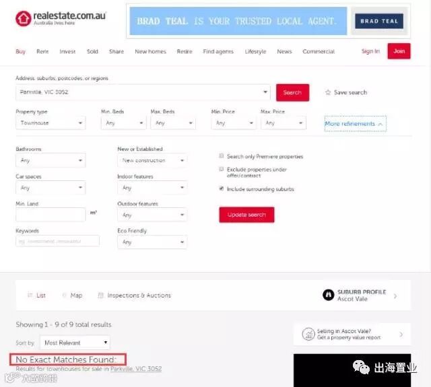
Task: Select the Lifestyle menu item
Action: (255, 51)
